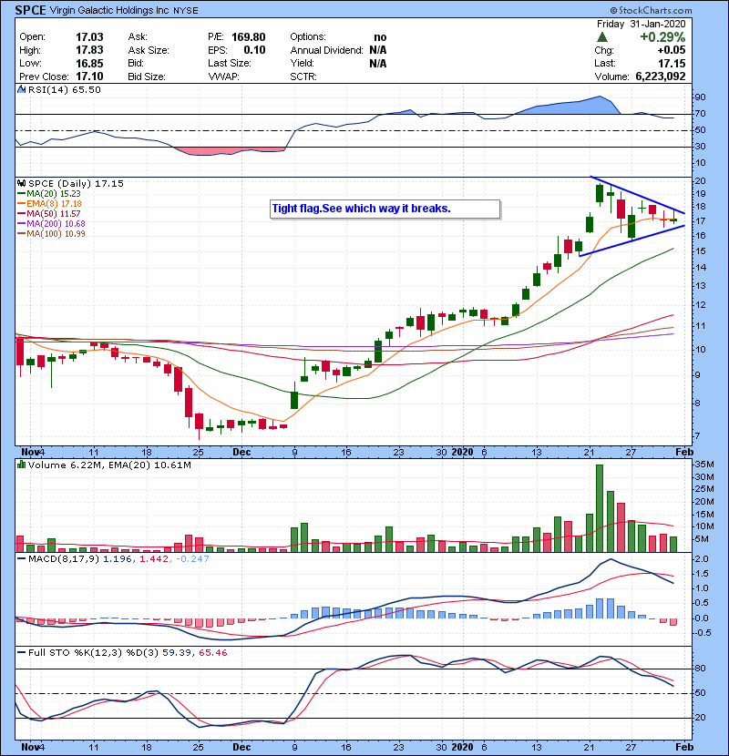The width and height of the screenshot is (729, 756).
Task: Click the stochastic %K value 59.39
Action: click(176, 653)
